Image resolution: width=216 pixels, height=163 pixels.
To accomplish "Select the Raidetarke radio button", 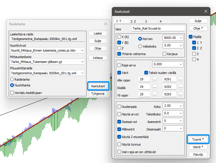I will (x=12, y=79).
